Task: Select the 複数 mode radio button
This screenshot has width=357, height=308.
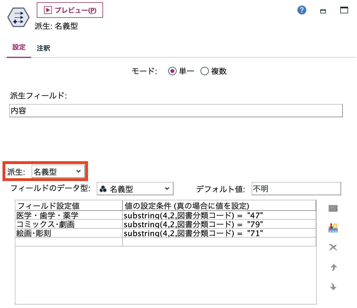Action: pyautogui.click(x=205, y=71)
